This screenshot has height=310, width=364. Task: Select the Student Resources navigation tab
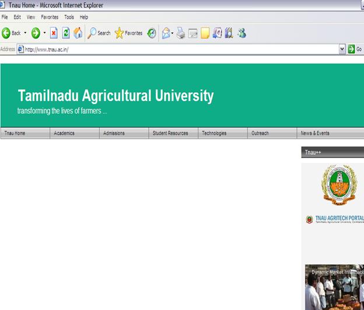173,133
